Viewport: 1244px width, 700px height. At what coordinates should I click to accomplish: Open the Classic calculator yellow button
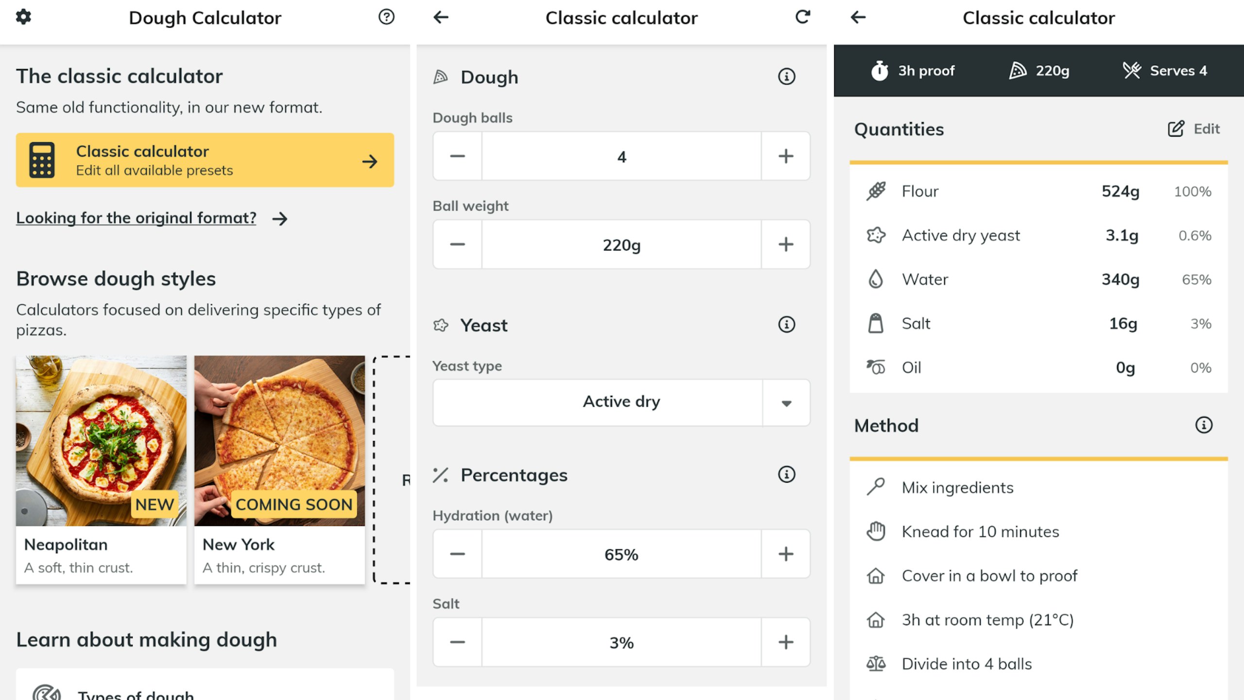coord(205,160)
